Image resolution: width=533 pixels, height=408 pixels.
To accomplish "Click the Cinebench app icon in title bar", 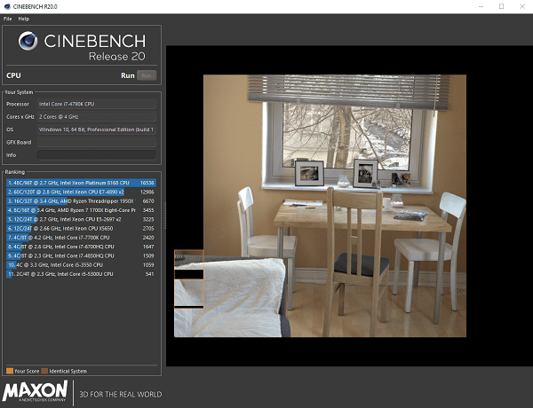I will (x=7, y=6).
